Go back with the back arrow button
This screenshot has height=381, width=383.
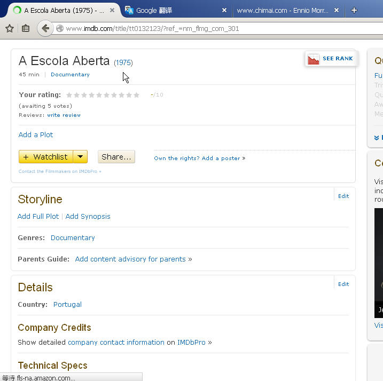pos(45,29)
